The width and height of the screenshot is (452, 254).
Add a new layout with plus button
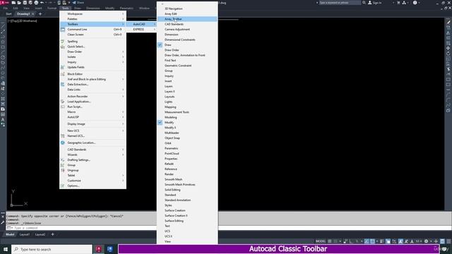tap(52, 234)
